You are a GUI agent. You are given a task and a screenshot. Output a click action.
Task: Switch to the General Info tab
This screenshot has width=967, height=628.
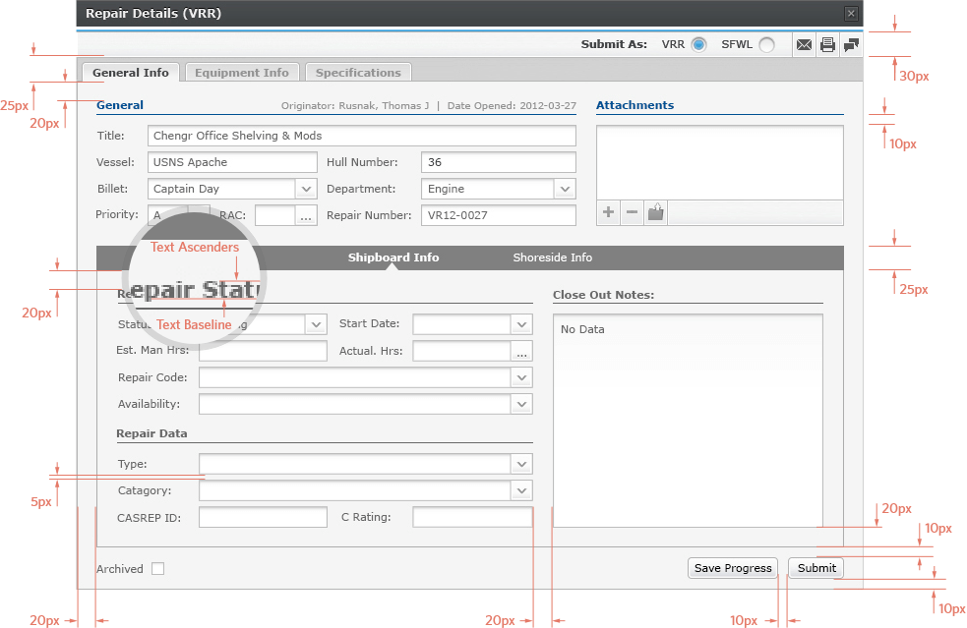[x=131, y=72]
